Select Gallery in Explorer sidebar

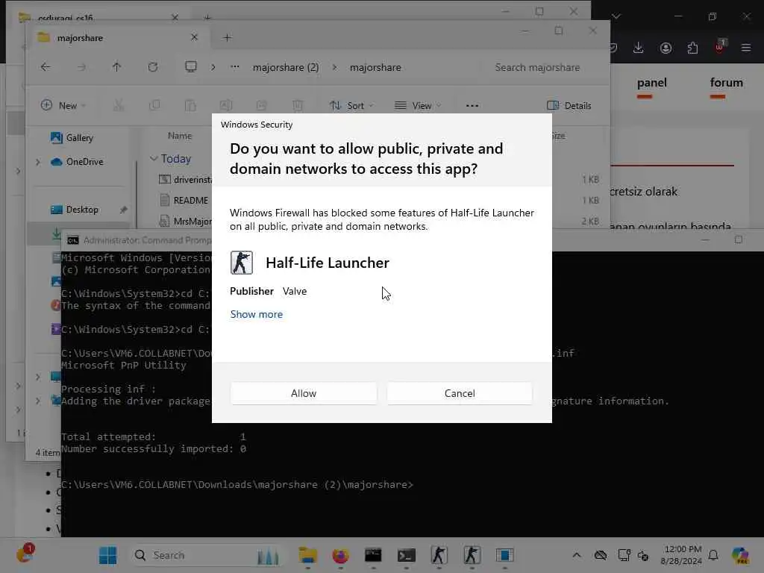(72, 138)
